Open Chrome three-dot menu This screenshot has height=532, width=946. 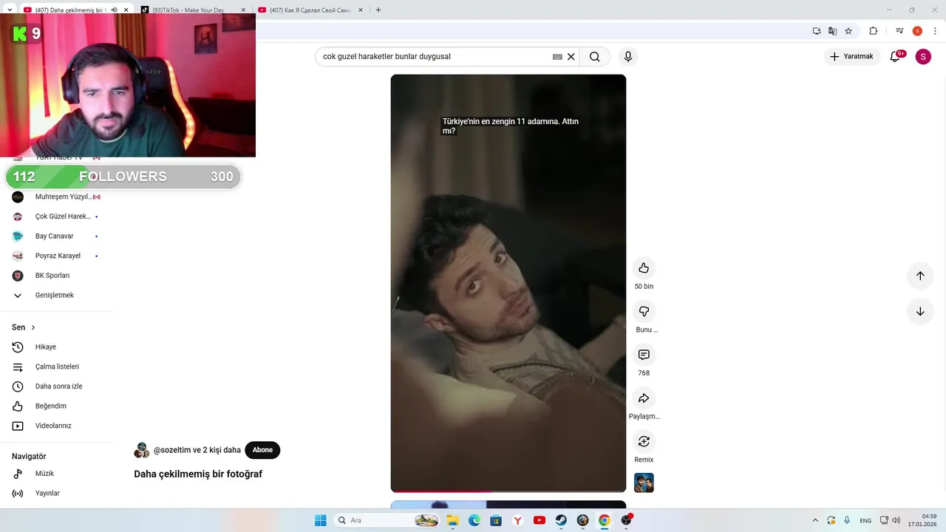[935, 31]
